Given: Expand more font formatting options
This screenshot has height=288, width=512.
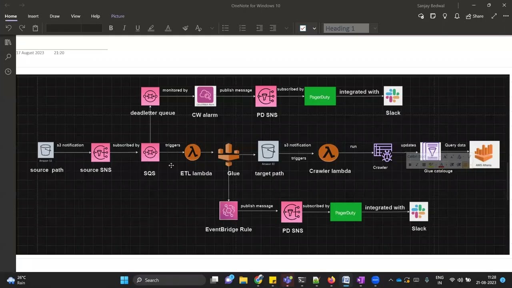Looking at the screenshot, I should (212, 28).
